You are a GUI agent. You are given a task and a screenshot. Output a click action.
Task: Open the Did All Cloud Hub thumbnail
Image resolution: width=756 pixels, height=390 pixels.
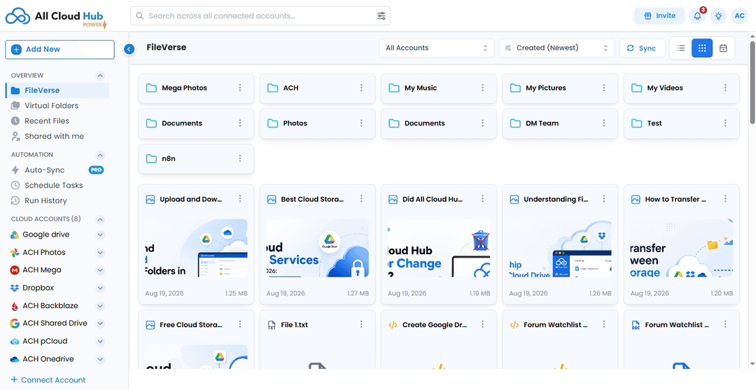pyautogui.click(x=439, y=248)
